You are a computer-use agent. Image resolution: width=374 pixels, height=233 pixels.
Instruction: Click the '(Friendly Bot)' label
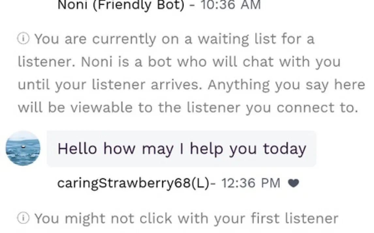click(139, 5)
